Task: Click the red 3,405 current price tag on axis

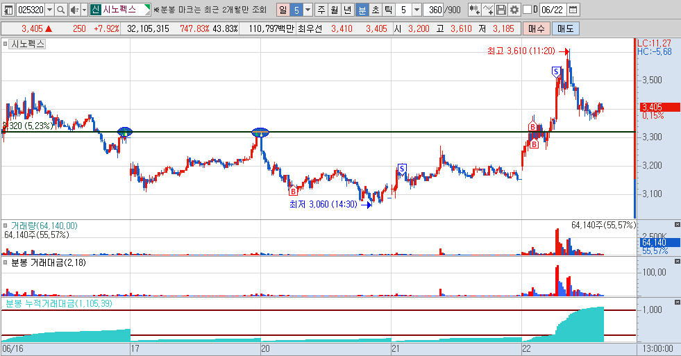Action: (659, 107)
